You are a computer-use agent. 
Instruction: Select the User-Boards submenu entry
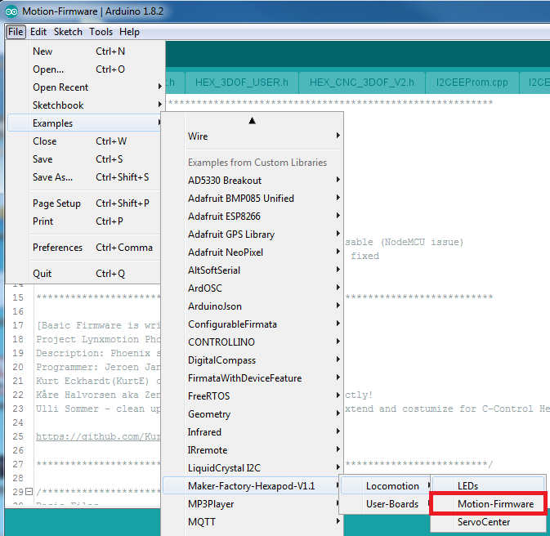[387, 504]
